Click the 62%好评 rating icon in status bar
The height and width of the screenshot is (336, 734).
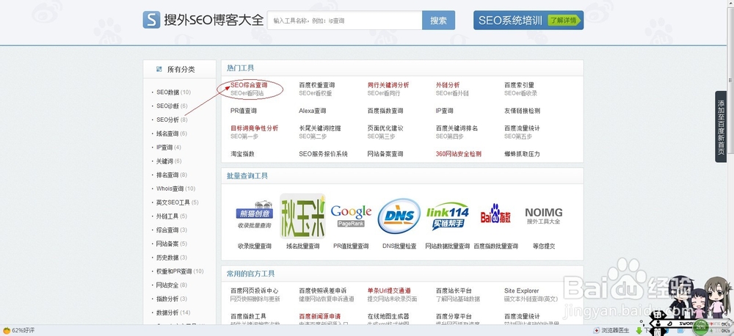(6, 330)
